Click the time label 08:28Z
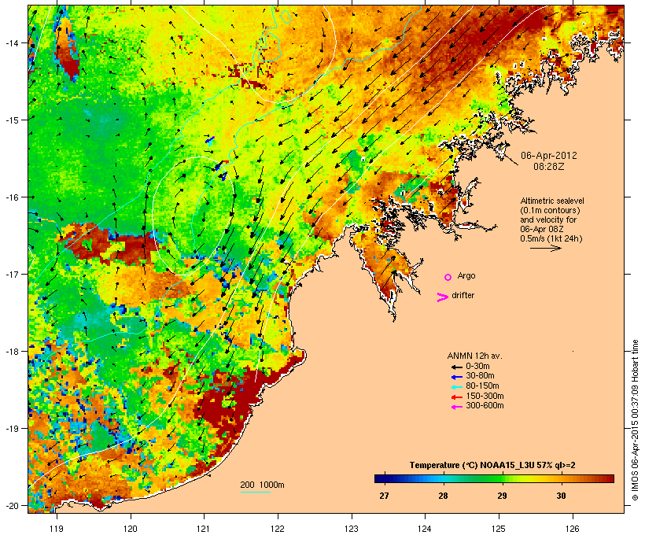 point(549,167)
